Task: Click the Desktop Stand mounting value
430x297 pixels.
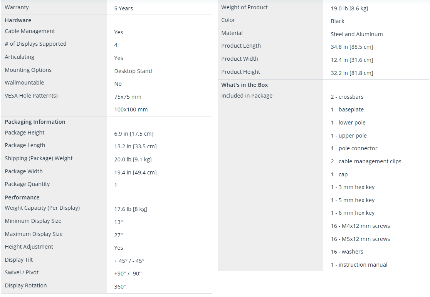Action: [x=133, y=71]
